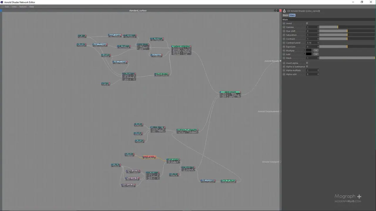376x211 pixels.
Task: Click the Contrast slider bar
Action: [x=347, y=39]
